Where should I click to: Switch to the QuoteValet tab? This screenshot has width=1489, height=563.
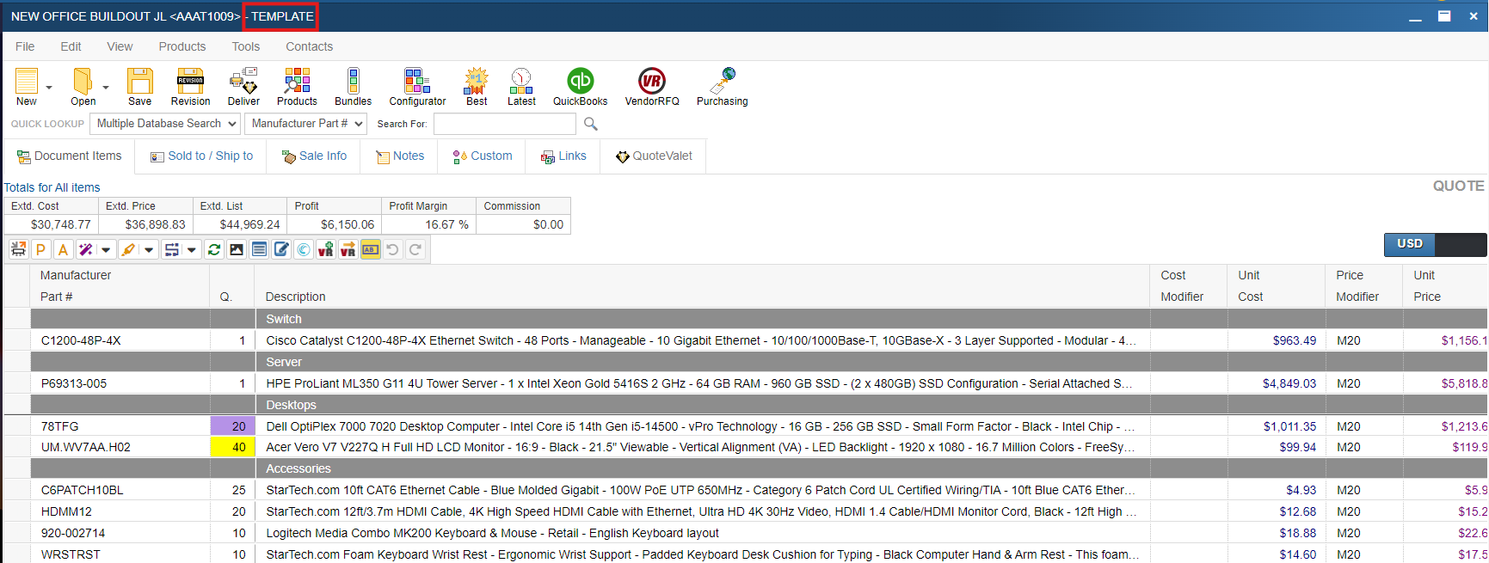click(x=654, y=156)
